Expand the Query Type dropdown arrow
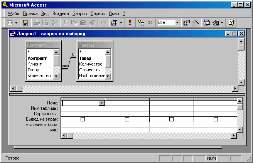The width and height of the screenshot is (253, 163). tap(121, 23)
